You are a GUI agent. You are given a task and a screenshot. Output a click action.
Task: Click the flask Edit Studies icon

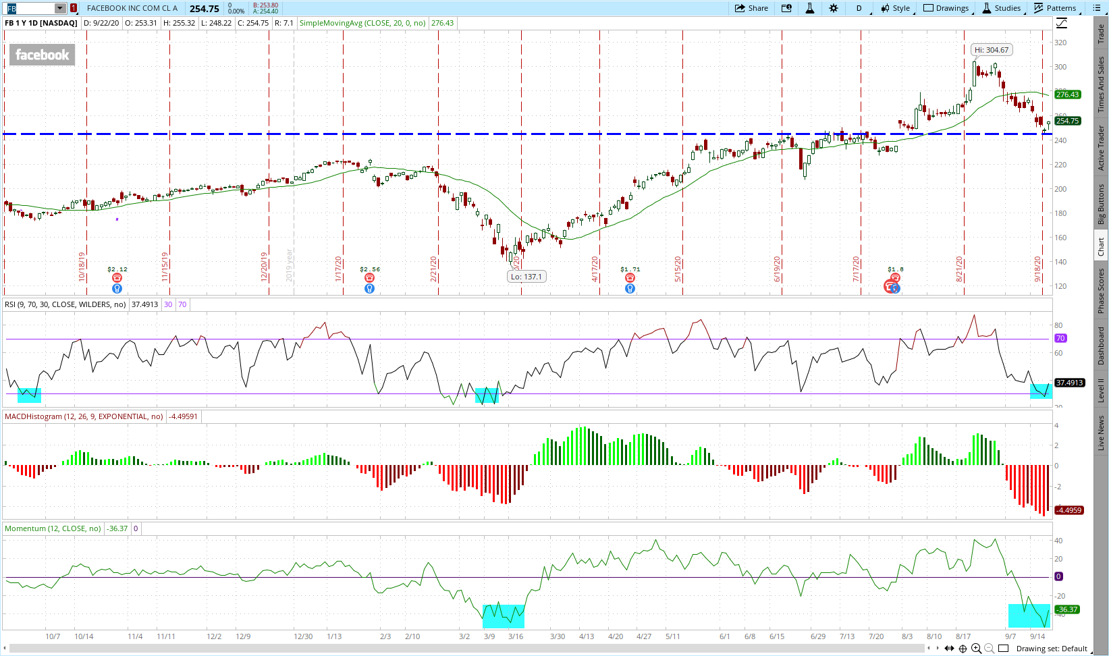click(810, 8)
